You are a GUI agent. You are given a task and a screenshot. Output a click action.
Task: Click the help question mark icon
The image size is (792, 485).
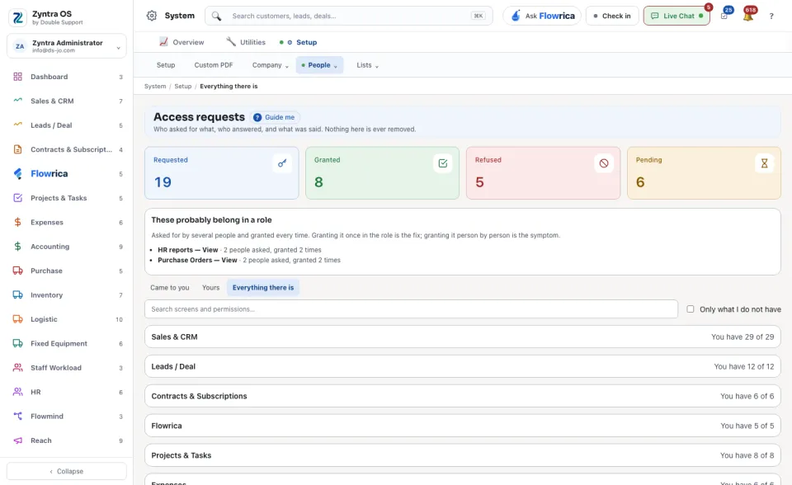click(771, 16)
